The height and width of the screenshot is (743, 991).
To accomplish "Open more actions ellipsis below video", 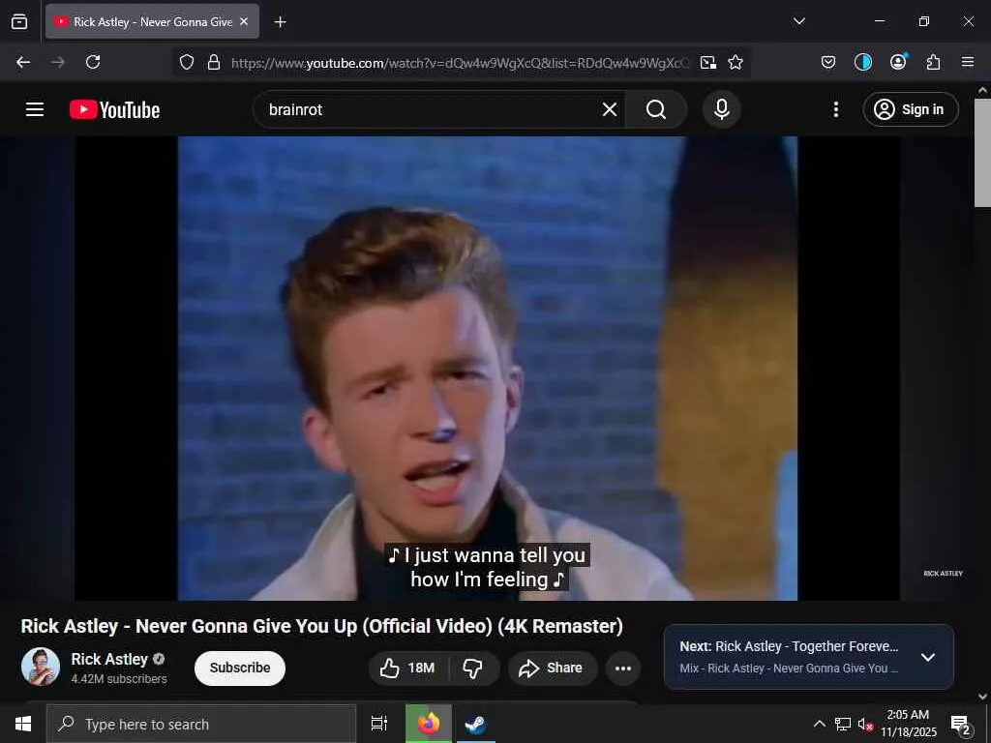I will pyautogui.click(x=622, y=669).
